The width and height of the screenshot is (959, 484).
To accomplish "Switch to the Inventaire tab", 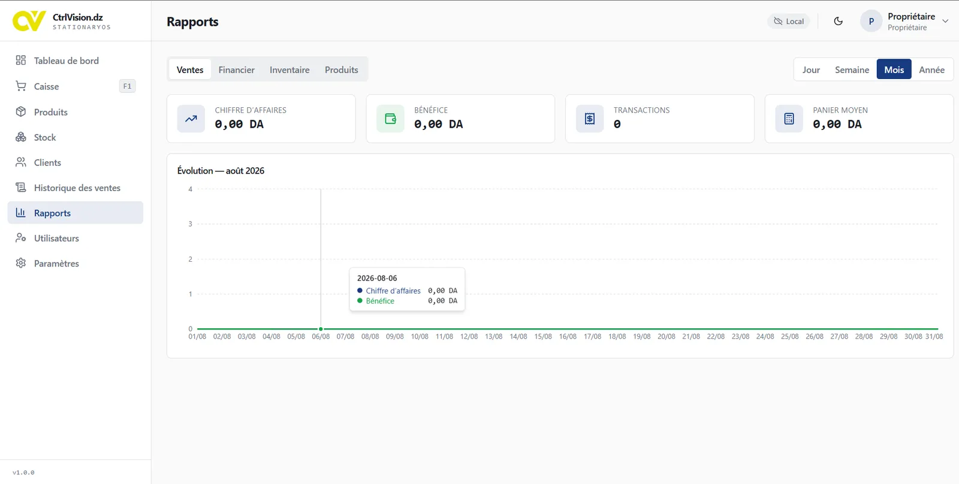I will tap(289, 69).
